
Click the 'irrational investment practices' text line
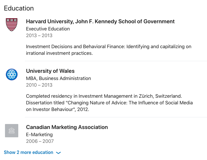59,53
